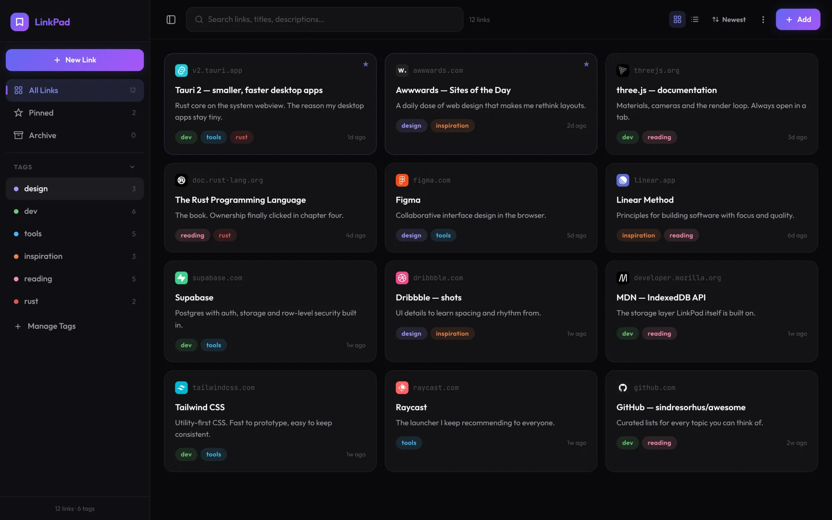Click the MDN favicon icon
832x520 pixels.
coord(623,278)
